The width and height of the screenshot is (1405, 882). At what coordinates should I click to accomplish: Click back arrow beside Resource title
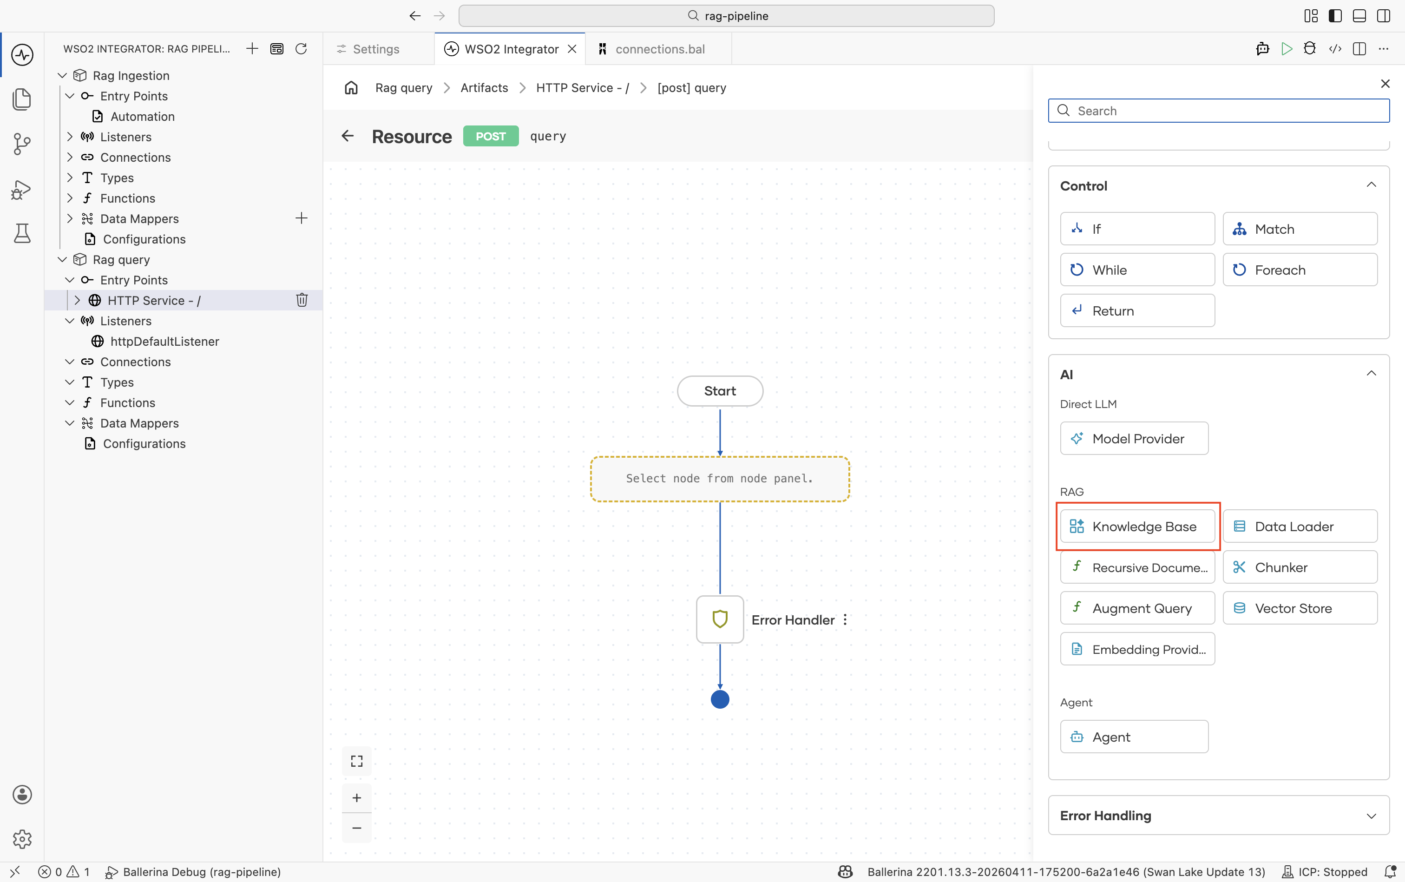(x=348, y=136)
